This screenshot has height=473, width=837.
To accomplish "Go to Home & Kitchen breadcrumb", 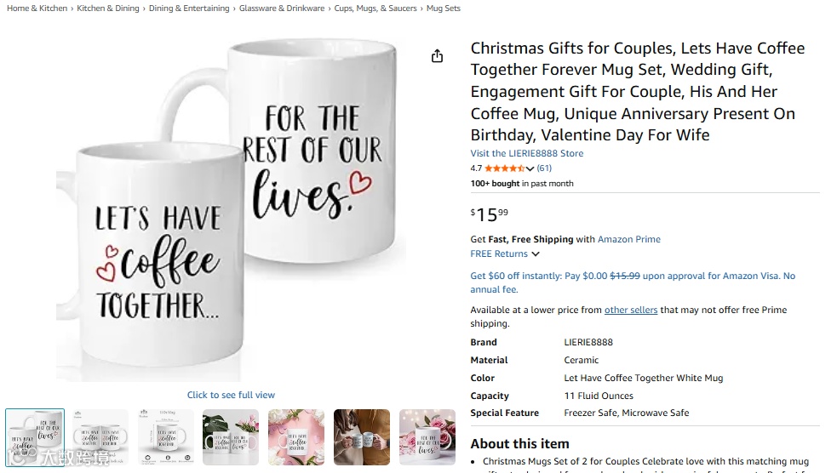I will (37, 9).
